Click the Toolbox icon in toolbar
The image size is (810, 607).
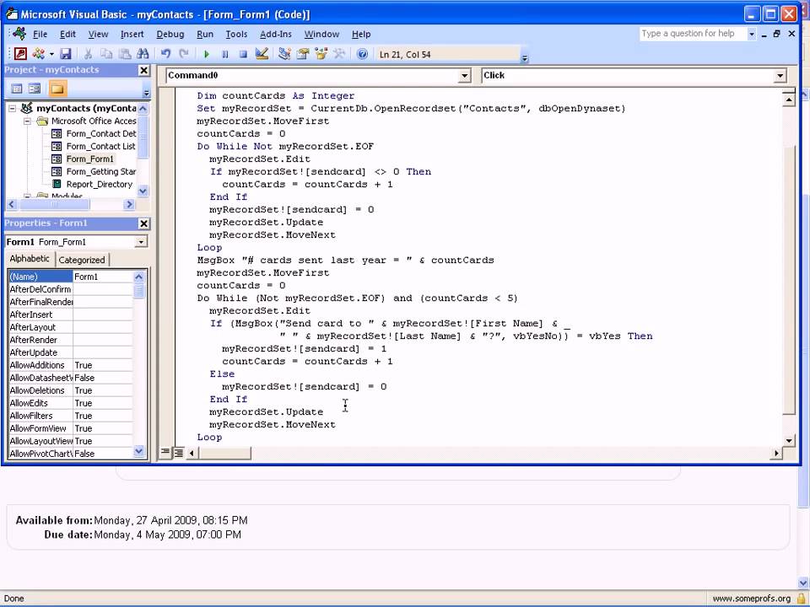[339, 54]
